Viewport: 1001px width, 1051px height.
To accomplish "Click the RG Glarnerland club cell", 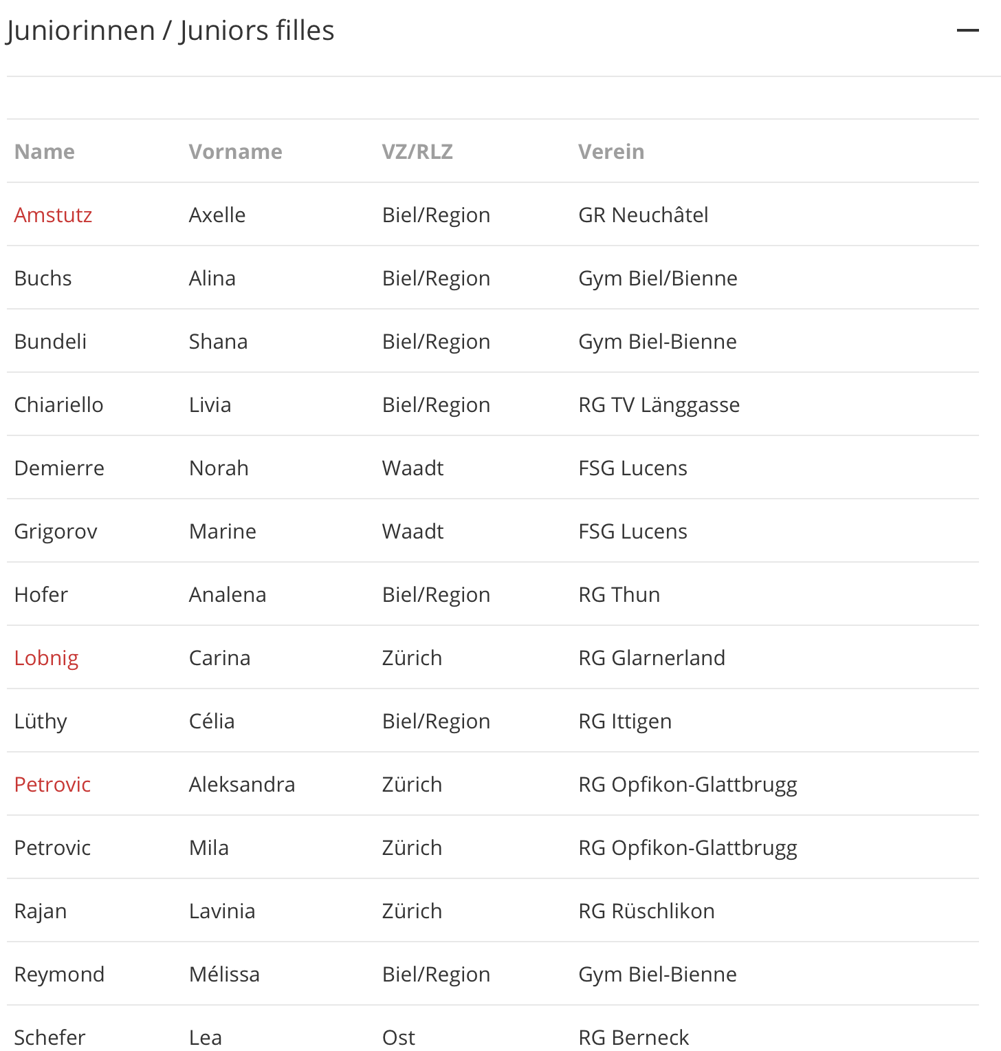I will [652, 658].
